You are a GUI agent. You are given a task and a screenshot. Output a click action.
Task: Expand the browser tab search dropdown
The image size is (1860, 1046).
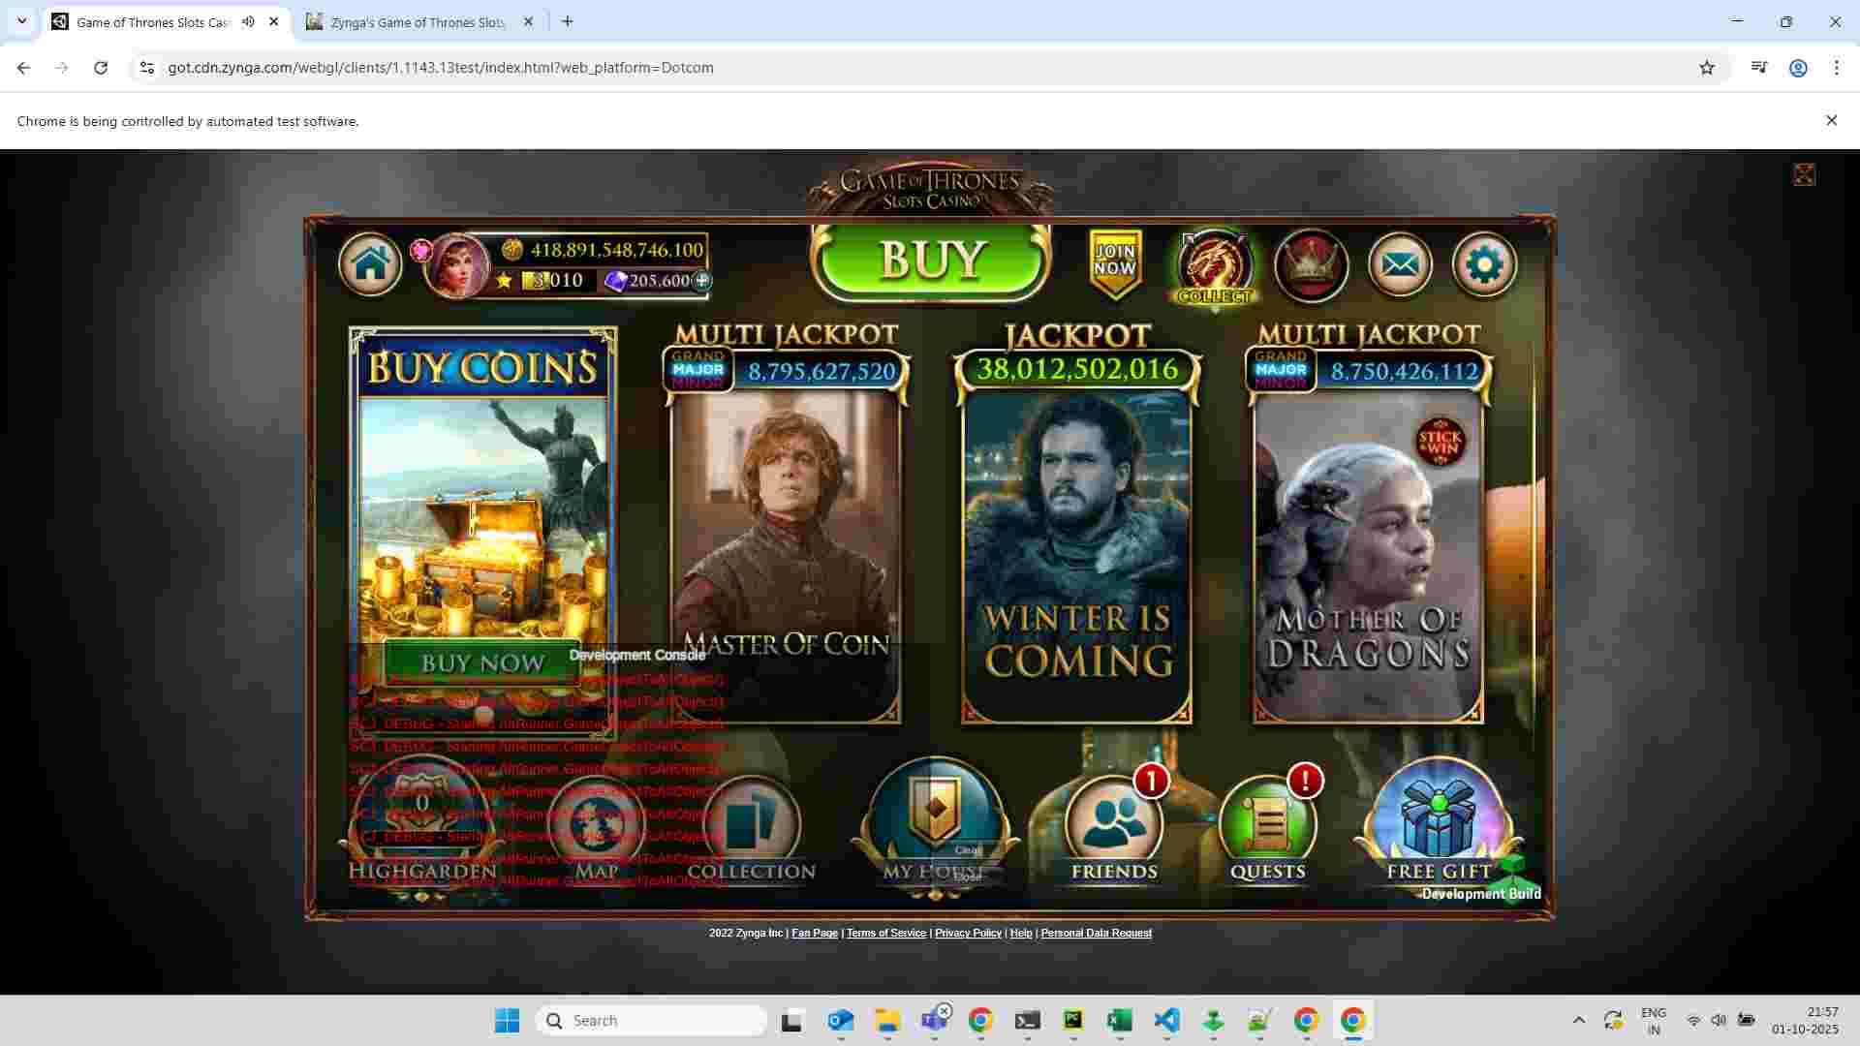pos(21,21)
